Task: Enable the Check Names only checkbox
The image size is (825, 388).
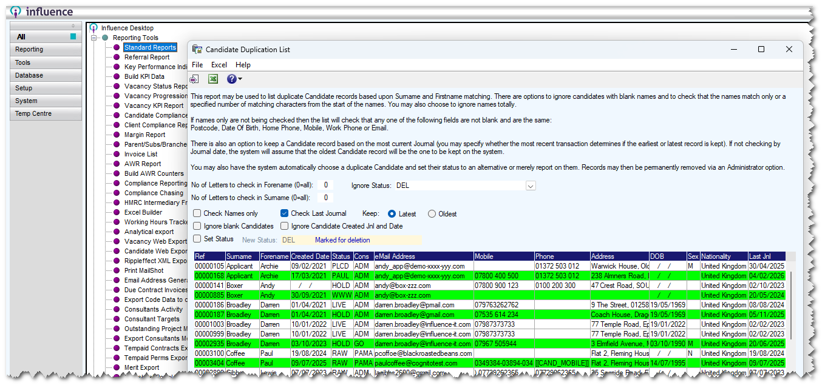Action: [x=197, y=213]
